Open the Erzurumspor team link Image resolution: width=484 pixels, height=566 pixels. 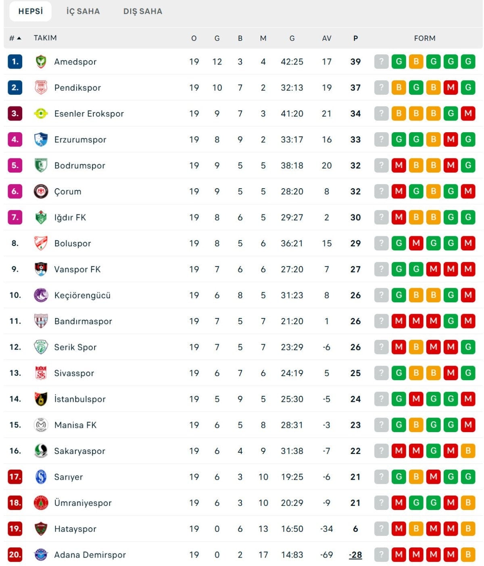tap(80, 139)
